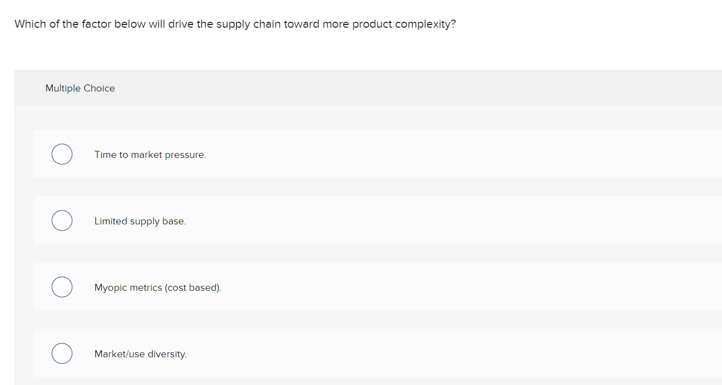Click the question text about supply chain complexity

pos(235,23)
